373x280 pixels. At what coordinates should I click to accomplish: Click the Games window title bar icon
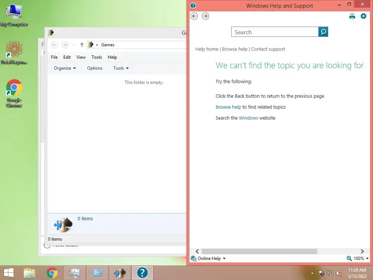point(51,32)
